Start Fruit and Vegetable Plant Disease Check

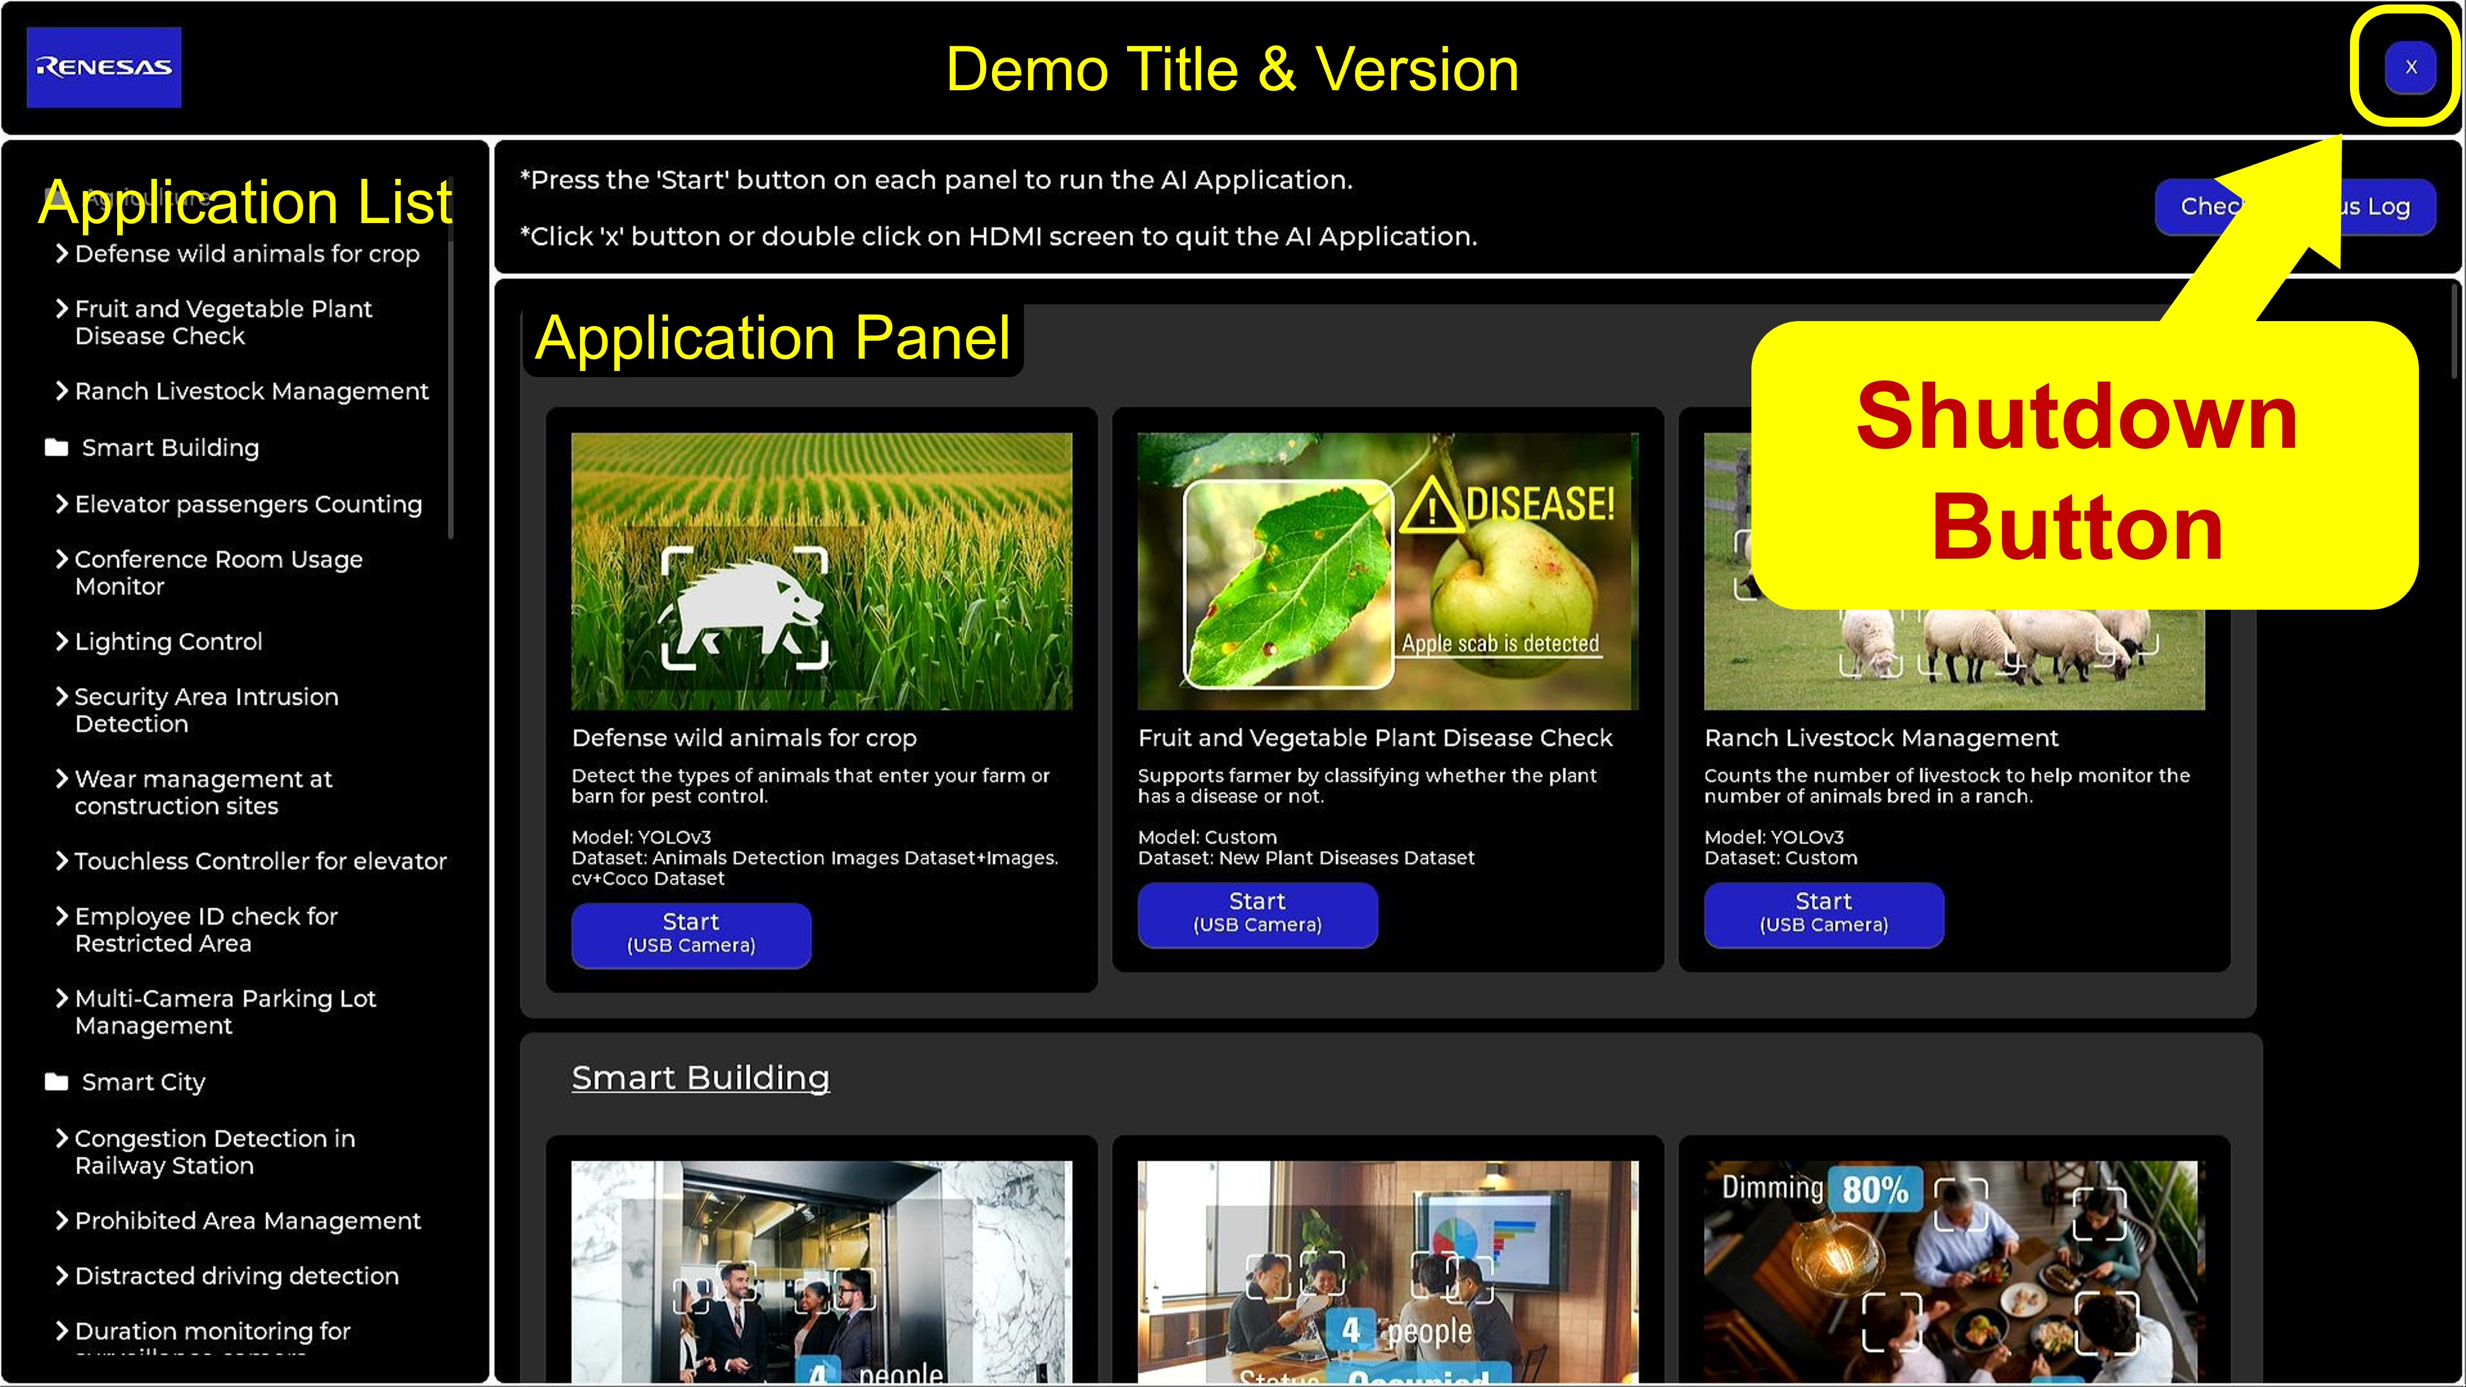click(x=1257, y=914)
